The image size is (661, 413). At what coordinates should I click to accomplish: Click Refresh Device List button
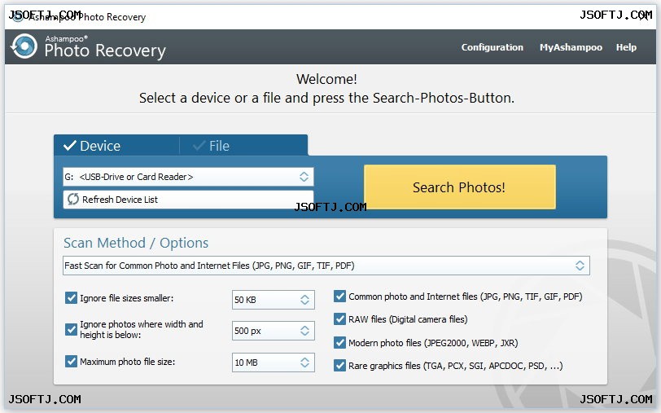tap(188, 199)
